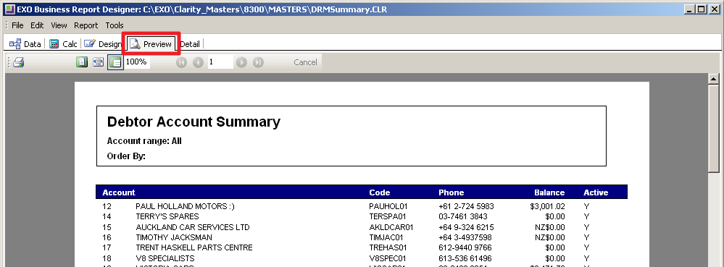Click the phone number +61 2-724 5983
724x267 pixels.
(466, 206)
